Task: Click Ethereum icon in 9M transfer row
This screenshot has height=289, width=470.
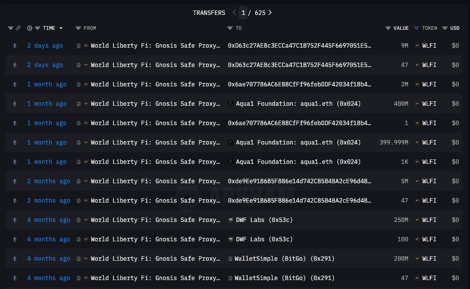Action: [15, 46]
